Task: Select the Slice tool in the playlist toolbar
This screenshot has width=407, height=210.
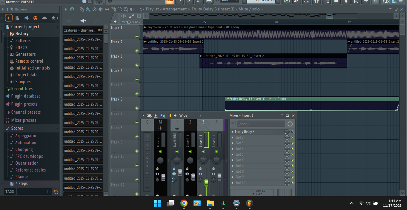Action: click(x=113, y=9)
